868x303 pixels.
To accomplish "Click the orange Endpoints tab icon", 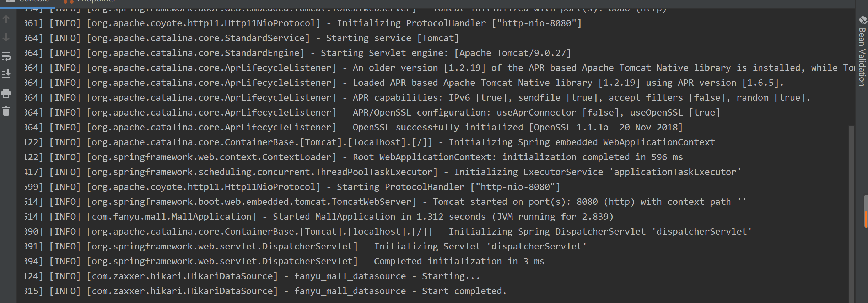I will click(x=68, y=2).
